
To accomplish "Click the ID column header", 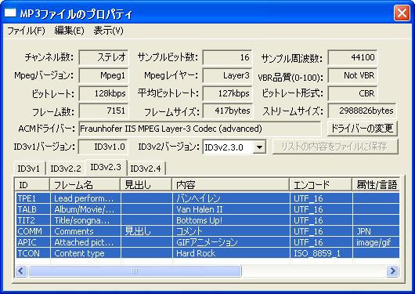I will tap(32, 185).
